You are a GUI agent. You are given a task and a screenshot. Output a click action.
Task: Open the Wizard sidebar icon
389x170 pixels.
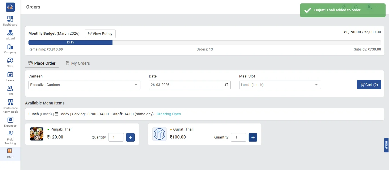[x=10, y=33]
